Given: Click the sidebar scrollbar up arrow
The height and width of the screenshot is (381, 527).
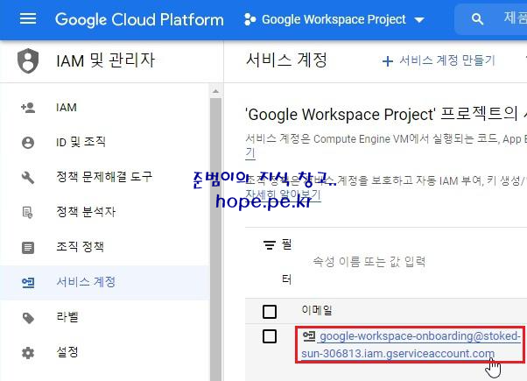Looking at the screenshot, I should click(x=215, y=91).
